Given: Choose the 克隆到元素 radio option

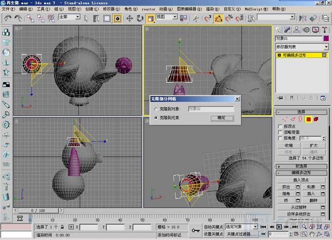Looking at the screenshot, I should coord(156,117).
